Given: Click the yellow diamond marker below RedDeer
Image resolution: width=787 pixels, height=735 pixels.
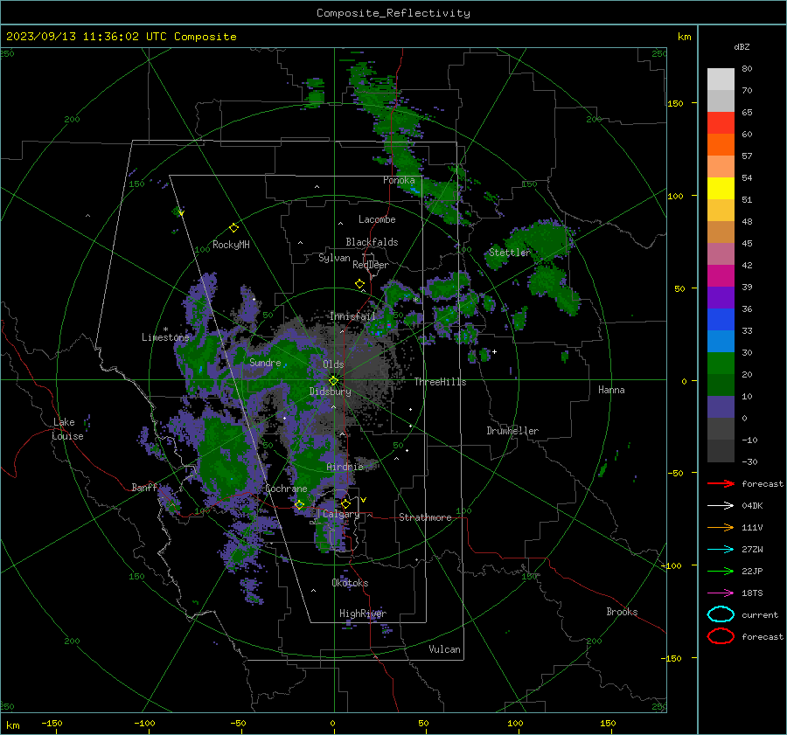Looking at the screenshot, I should [359, 284].
